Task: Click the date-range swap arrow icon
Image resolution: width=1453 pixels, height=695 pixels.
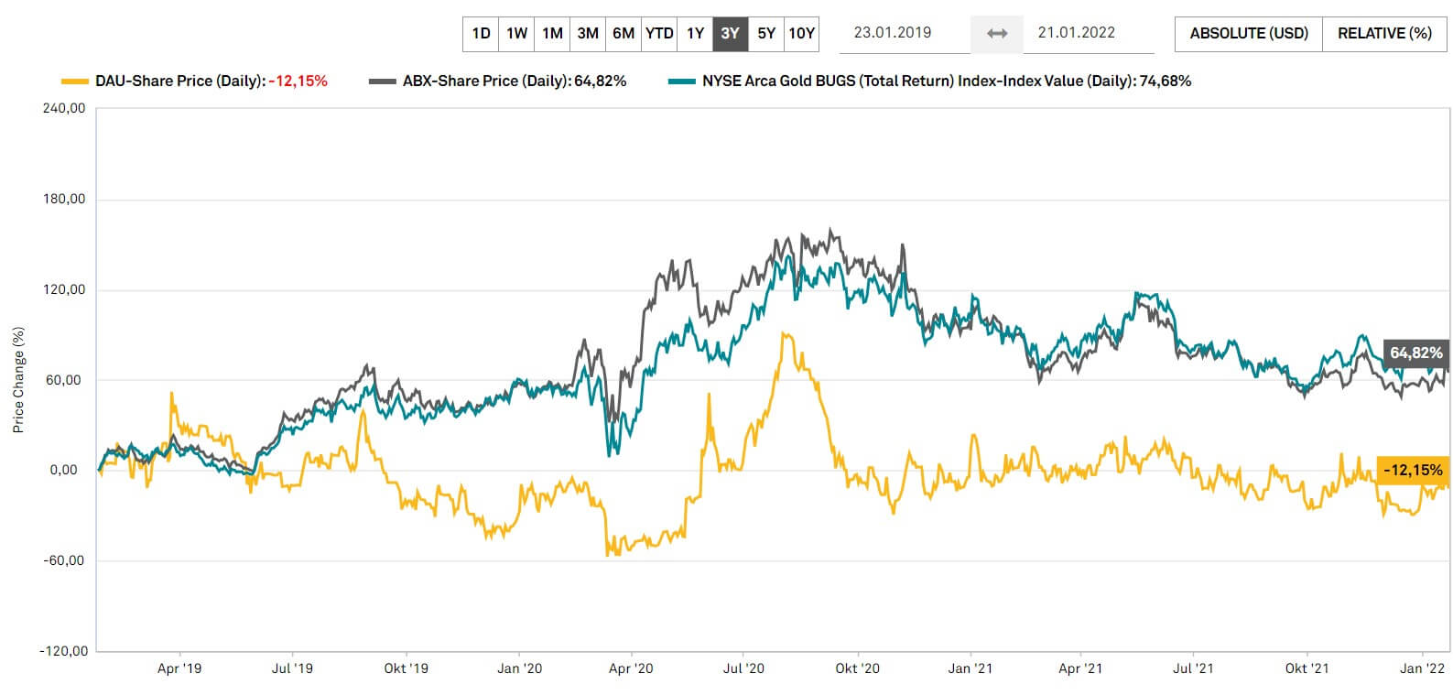Action: (998, 33)
